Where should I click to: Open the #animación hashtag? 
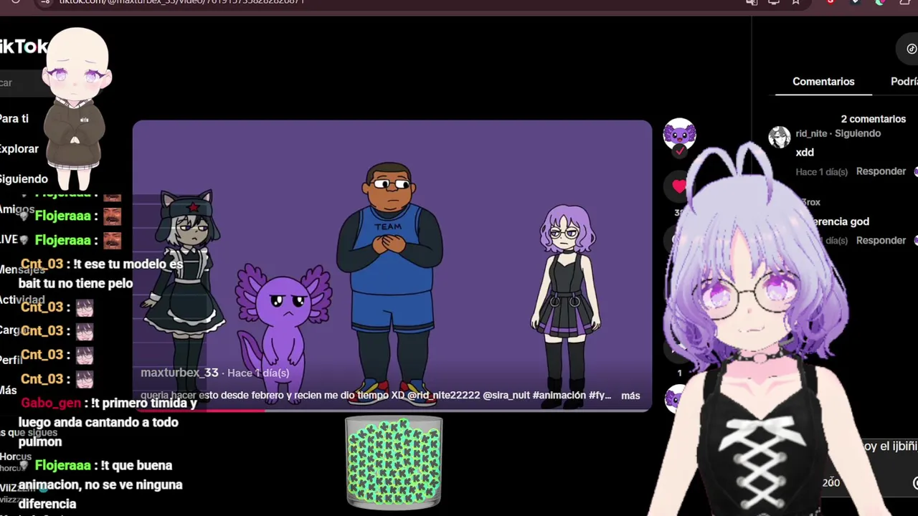click(x=561, y=396)
